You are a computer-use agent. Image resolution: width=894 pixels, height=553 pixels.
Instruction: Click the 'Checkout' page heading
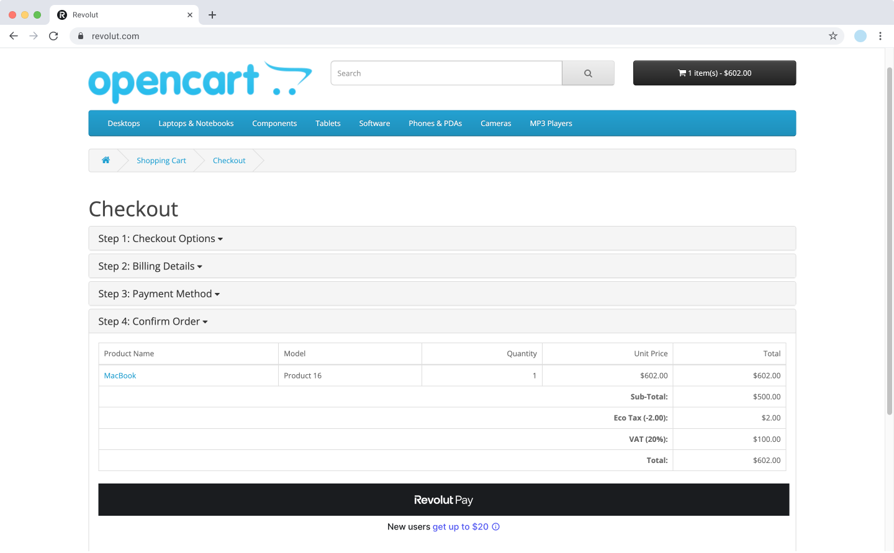133,209
